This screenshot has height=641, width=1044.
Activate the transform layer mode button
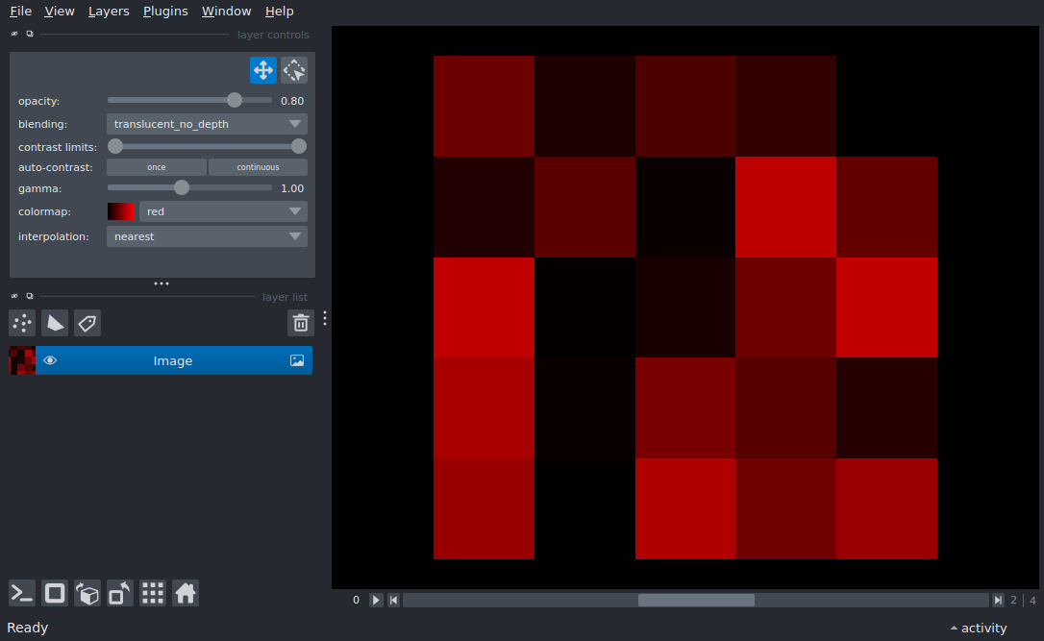coord(293,70)
